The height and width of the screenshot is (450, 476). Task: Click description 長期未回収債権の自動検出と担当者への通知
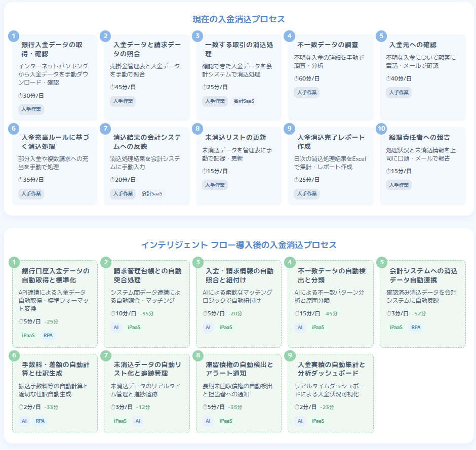click(x=237, y=390)
